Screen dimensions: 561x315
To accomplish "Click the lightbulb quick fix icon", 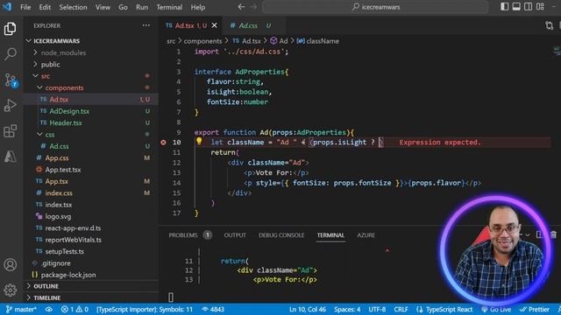I will click(x=199, y=141).
